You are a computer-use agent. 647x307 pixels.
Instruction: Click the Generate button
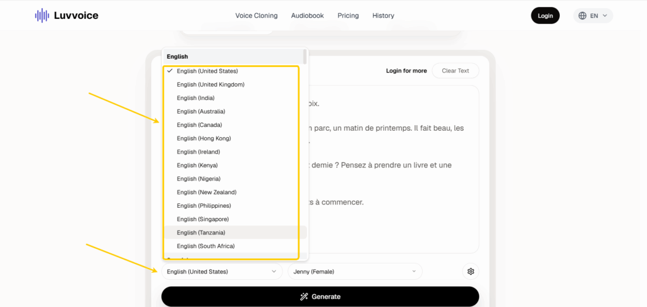pos(320,297)
